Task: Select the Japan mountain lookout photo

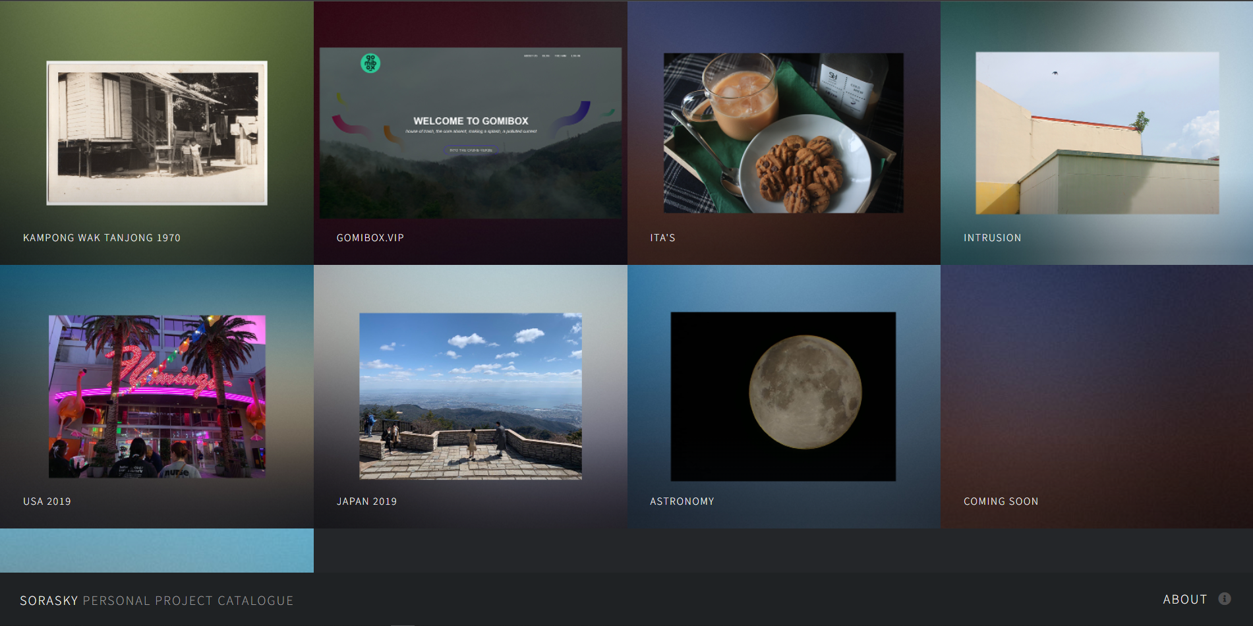Action: click(x=470, y=396)
